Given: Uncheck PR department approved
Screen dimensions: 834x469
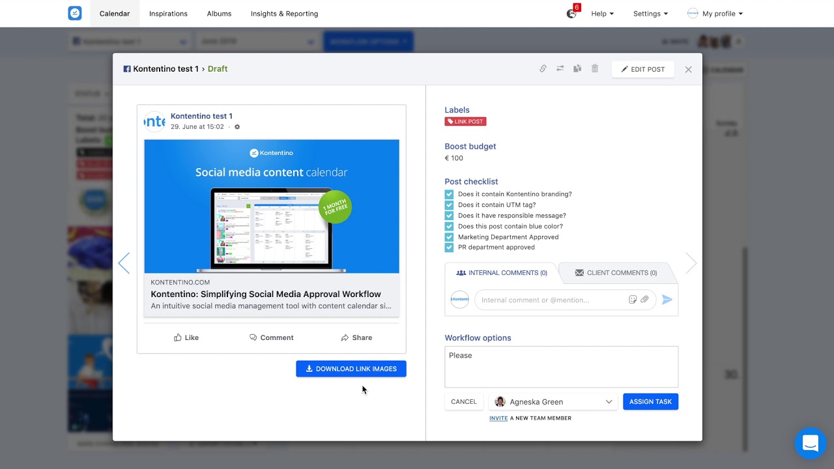Looking at the screenshot, I should 449,248.
